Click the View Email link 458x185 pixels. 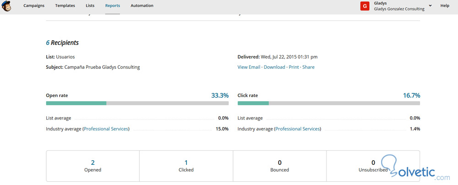click(249, 67)
